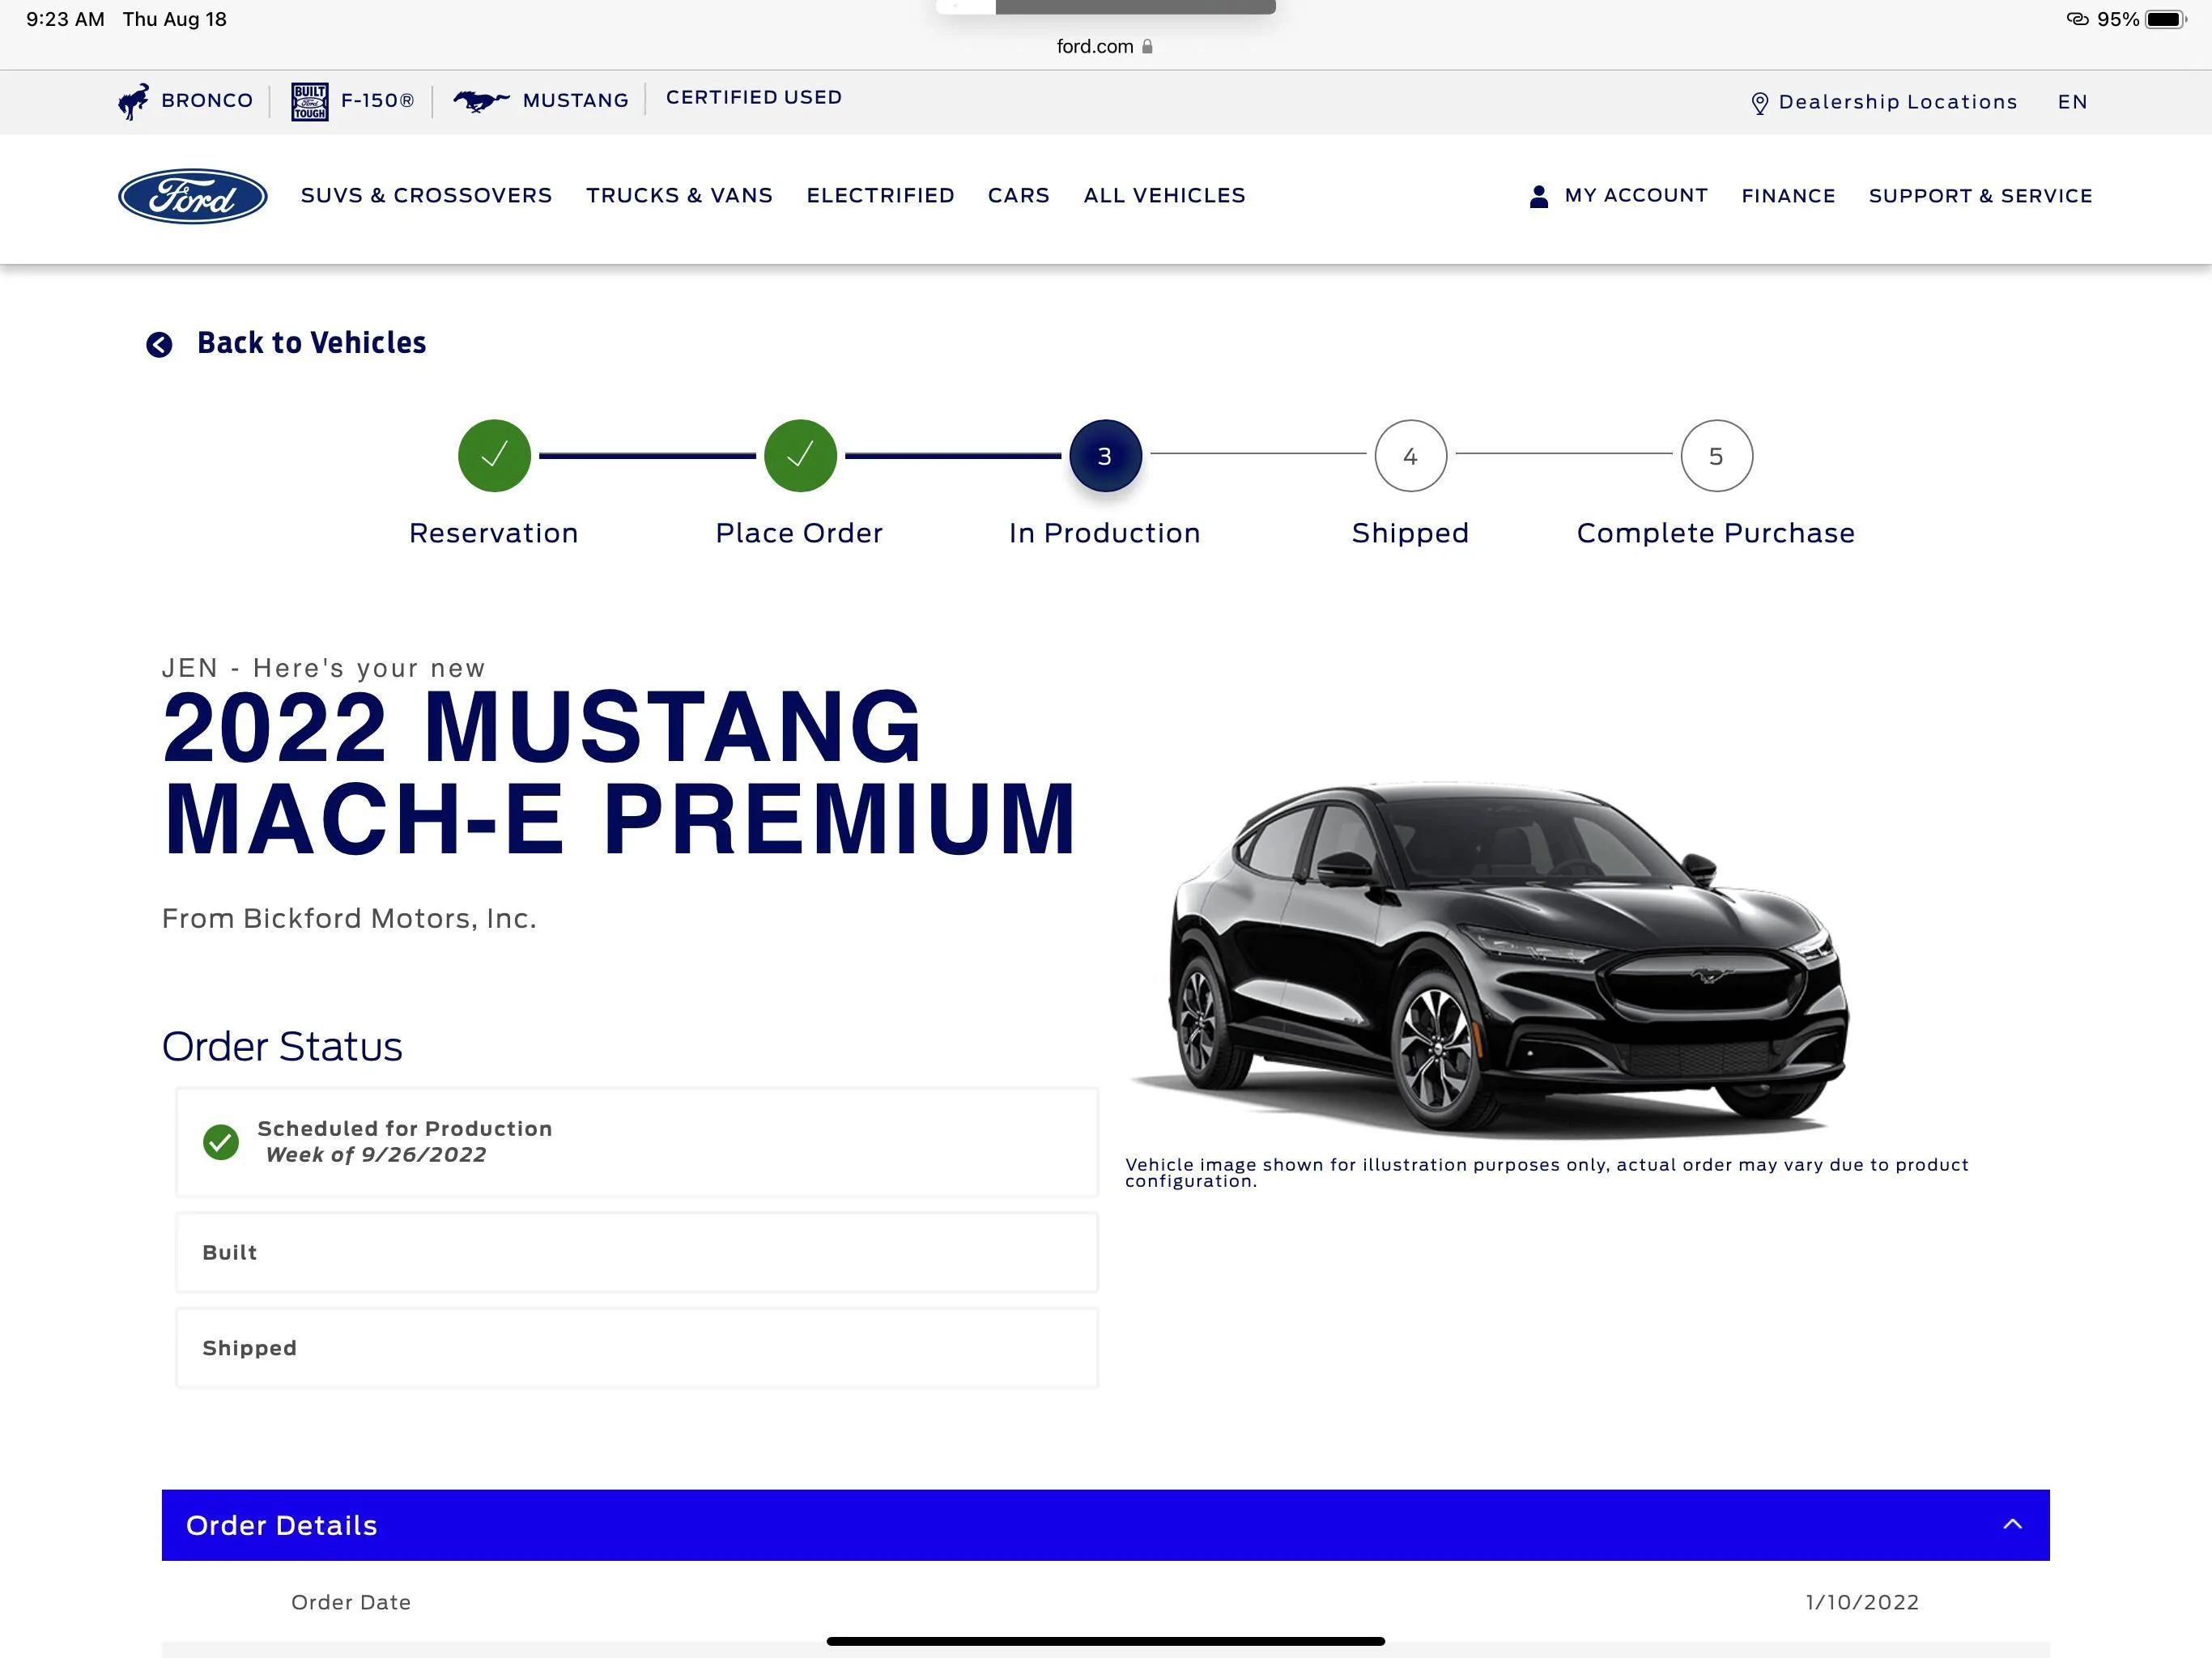Click the Order Details header bar
This screenshot has height=1658, width=2212.
point(1105,1525)
